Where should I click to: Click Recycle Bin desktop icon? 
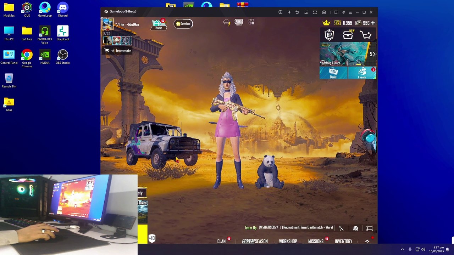point(9,80)
